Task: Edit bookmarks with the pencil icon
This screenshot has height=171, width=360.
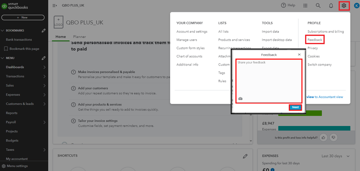Action: coord(44,31)
